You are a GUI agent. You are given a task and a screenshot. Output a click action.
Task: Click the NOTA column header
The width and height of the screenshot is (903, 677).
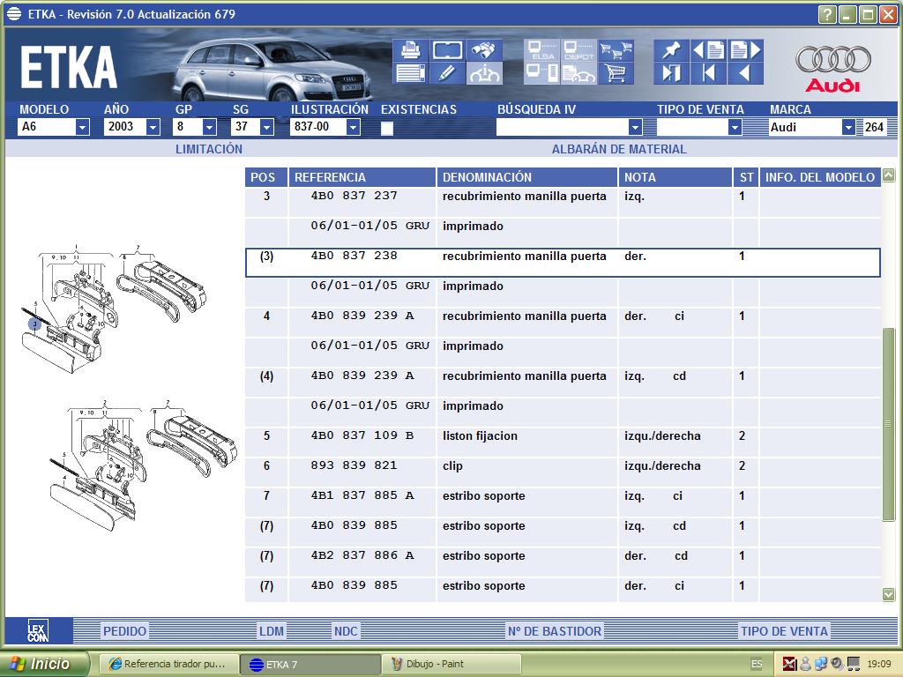point(675,177)
